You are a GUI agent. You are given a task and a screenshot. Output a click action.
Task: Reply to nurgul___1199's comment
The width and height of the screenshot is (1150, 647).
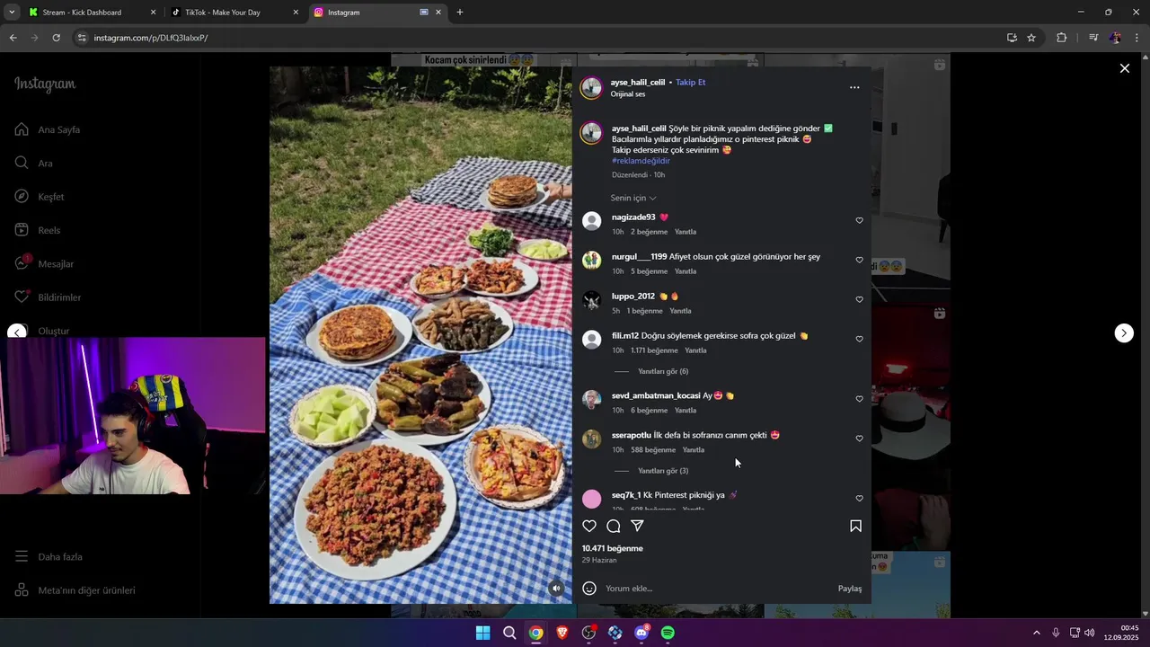pos(686,271)
